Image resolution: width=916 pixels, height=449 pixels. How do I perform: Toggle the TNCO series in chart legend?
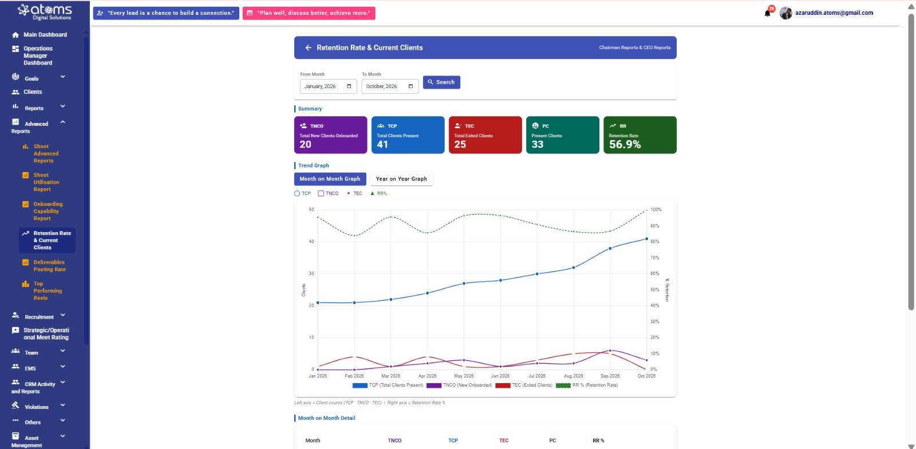pyautogui.click(x=328, y=193)
